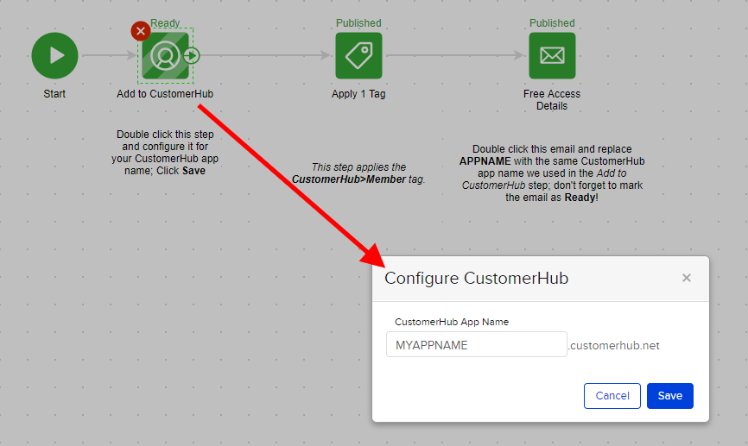The width and height of the screenshot is (748, 446).
Task: Select the Apply 1 Tag step icon
Action: click(x=358, y=56)
